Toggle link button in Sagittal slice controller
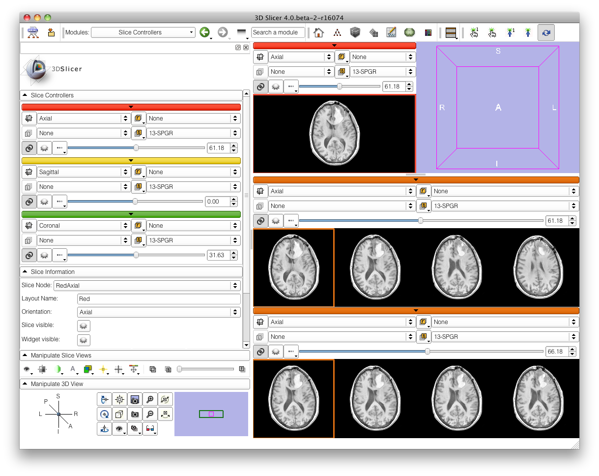 29,201
